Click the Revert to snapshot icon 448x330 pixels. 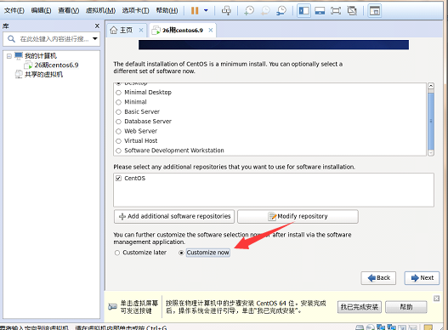point(265,11)
